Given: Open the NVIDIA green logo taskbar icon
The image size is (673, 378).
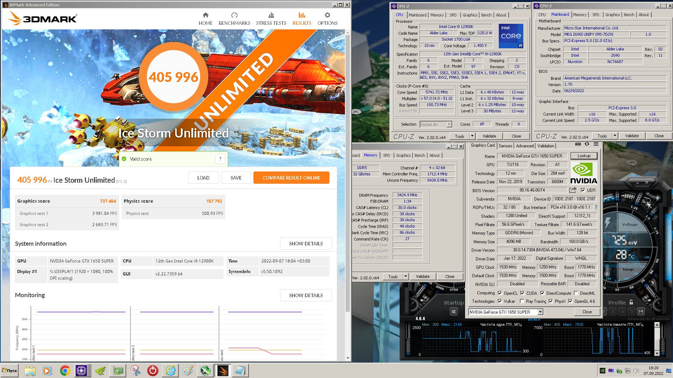Looking at the screenshot, I should 101,371.
